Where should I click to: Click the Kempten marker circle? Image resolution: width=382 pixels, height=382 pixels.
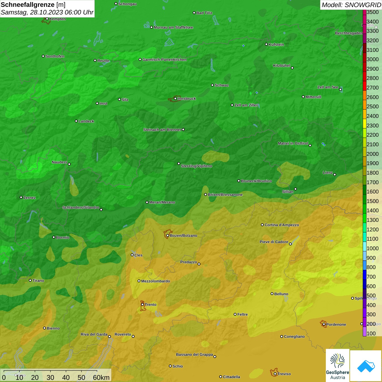click(47, 19)
